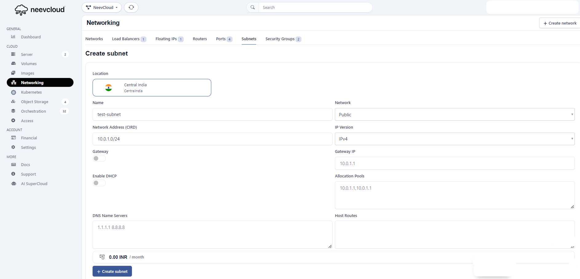Open the NeevCloud project selector dropdown
The height and width of the screenshot is (279, 580).
pyautogui.click(x=101, y=7)
